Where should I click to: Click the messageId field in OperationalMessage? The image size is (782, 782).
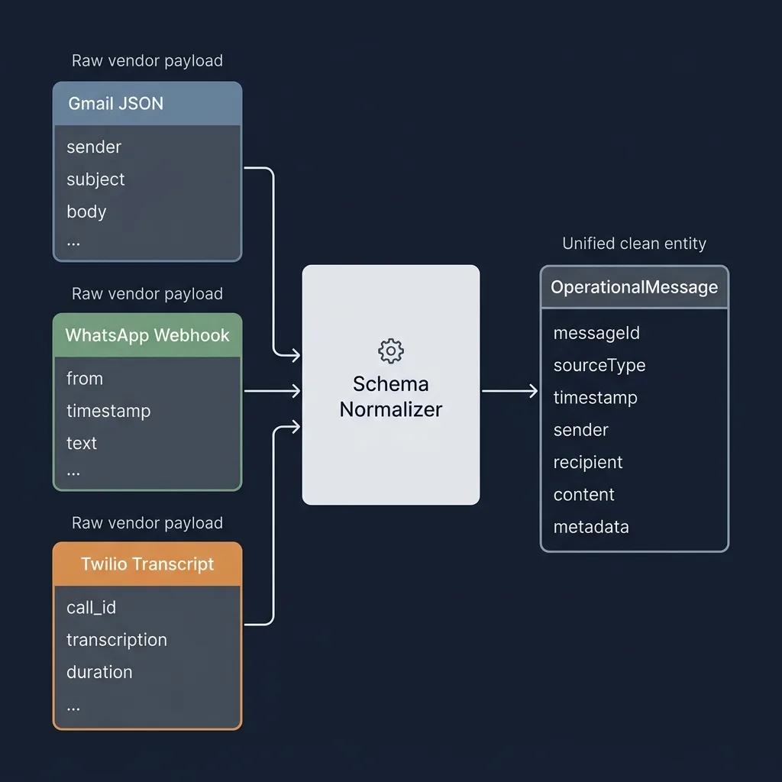coord(596,333)
